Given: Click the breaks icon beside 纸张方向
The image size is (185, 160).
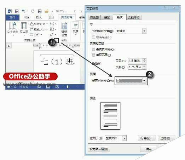Looking at the screenshot, I should [52, 24].
